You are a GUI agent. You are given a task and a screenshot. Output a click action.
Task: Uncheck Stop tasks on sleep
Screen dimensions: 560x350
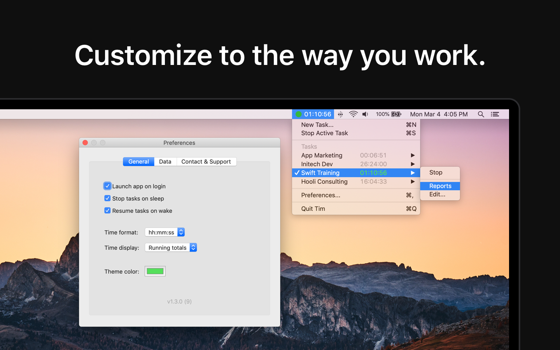click(107, 198)
